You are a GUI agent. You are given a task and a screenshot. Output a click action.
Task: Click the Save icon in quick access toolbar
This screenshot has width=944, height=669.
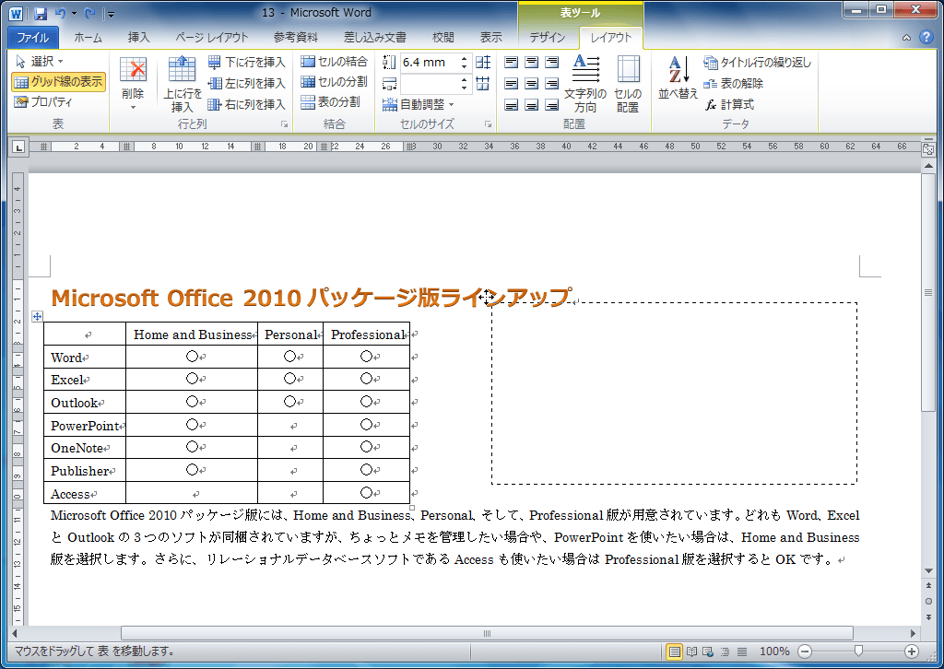pyautogui.click(x=40, y=13)
